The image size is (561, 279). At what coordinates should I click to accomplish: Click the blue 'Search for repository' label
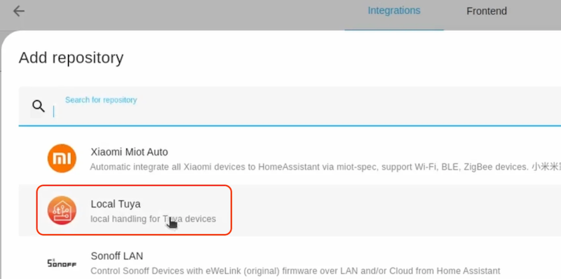(101, 100)
